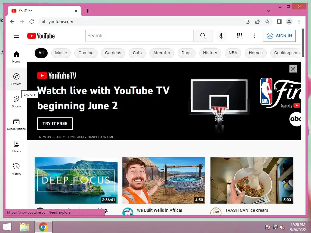
Task: Click the MrBeast channel avatar
Action: (128, 211)
